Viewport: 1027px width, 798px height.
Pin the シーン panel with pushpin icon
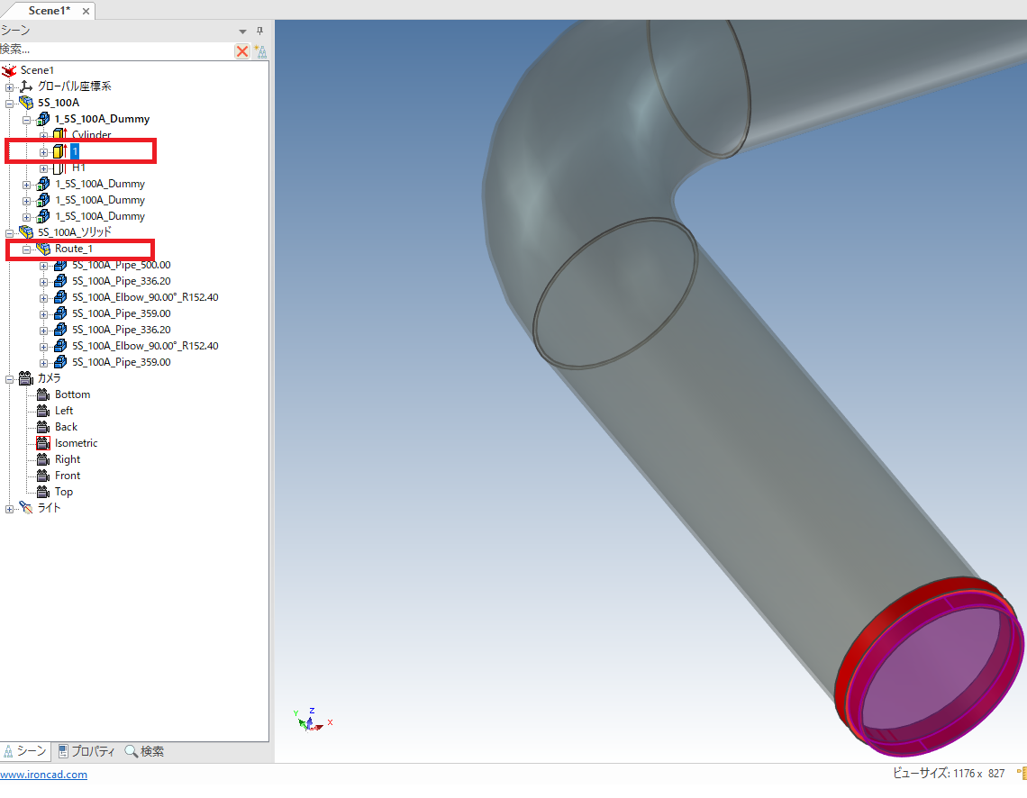[260, 31]
